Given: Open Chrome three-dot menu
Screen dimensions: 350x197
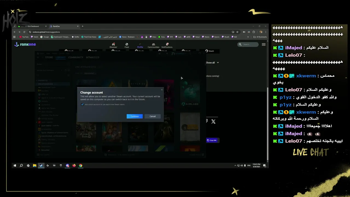Looking at the screenshot, I should (x=266, y=32).
